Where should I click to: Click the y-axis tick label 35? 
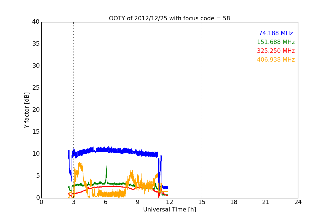click(36, 44)
